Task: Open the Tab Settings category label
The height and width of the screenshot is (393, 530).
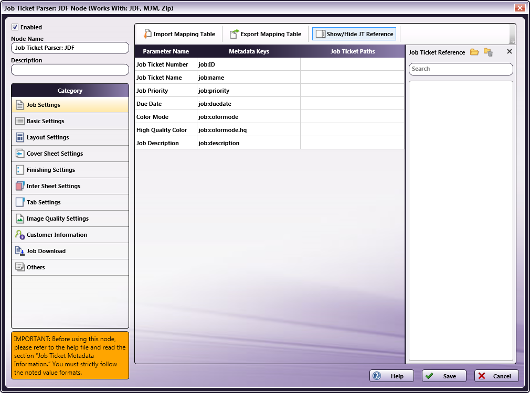Action: coord(44,202)
